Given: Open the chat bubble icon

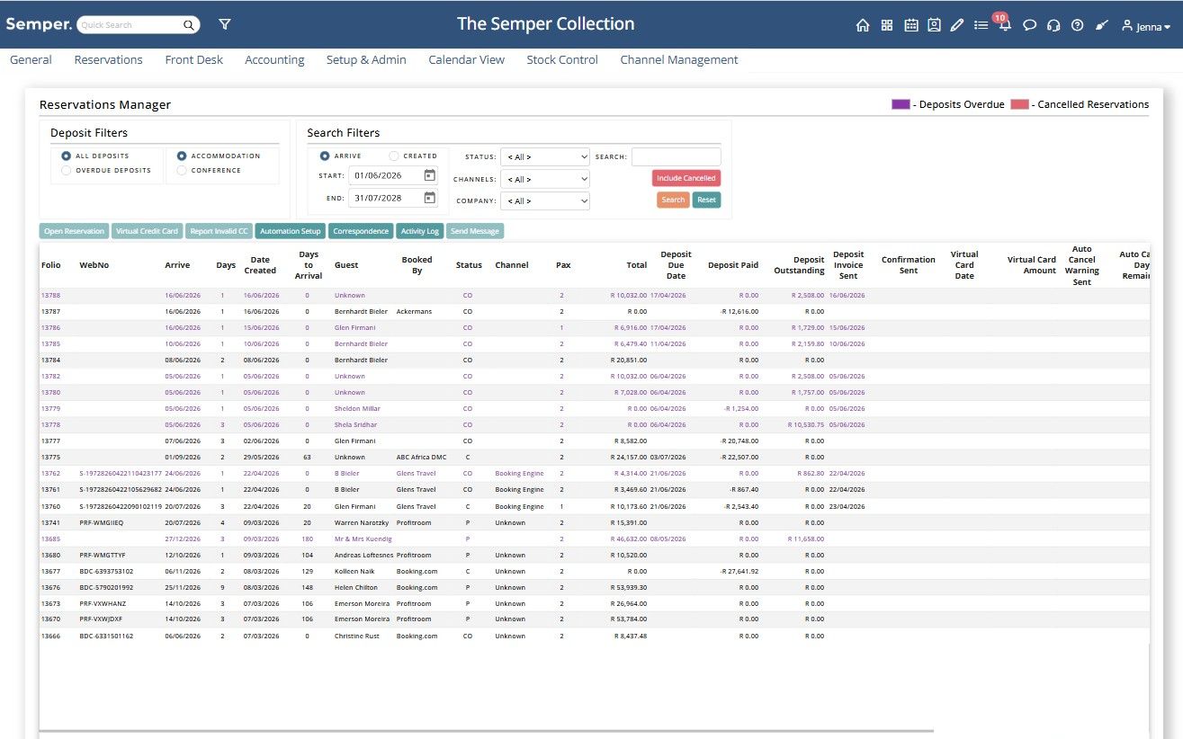Looking at the screenshot, I should 1030,25.
